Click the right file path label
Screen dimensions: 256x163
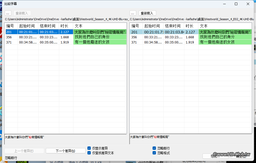click(x=192, y=19)
